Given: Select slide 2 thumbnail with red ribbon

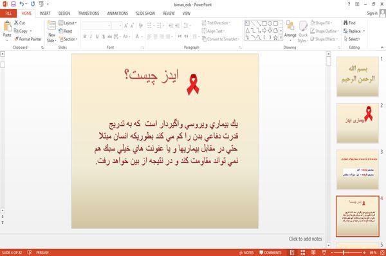Looking at the screenshot, I should tap(358, 123).
